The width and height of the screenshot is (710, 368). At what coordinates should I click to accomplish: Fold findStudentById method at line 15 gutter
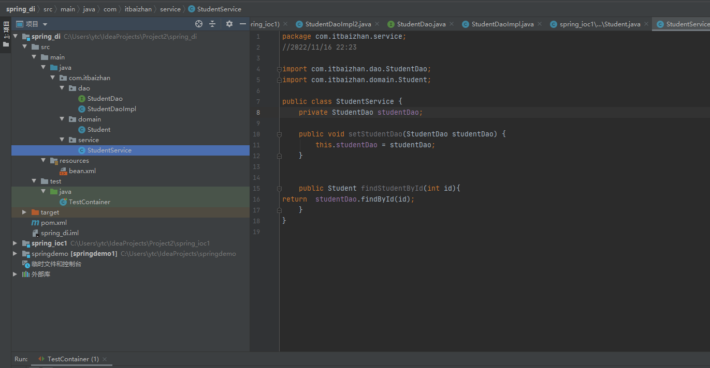279,188
